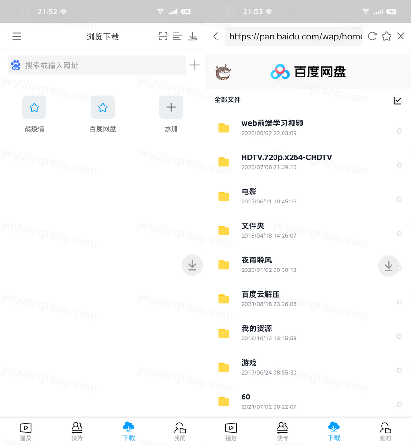Open 我的 tab on right screen
411x445 pixels.
385,432
